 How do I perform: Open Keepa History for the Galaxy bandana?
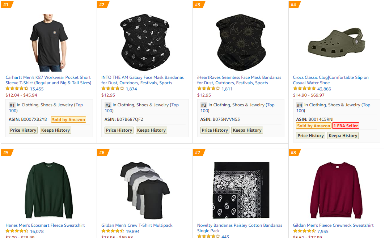pos(151,130)
